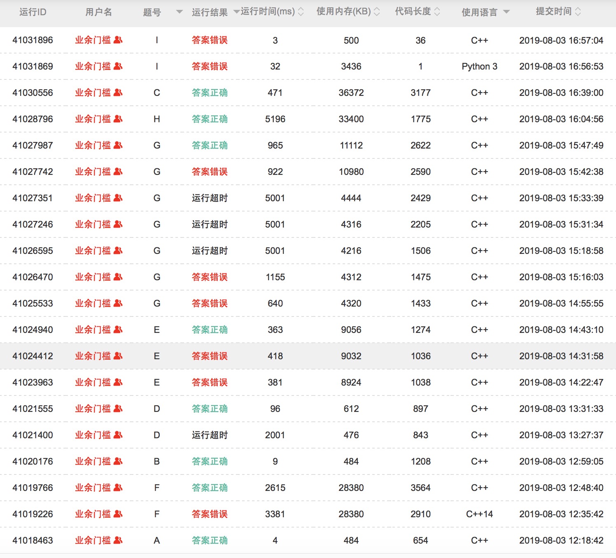
Task: Click team icon in submission 41027351 row
Action: (x=118, y=198)
